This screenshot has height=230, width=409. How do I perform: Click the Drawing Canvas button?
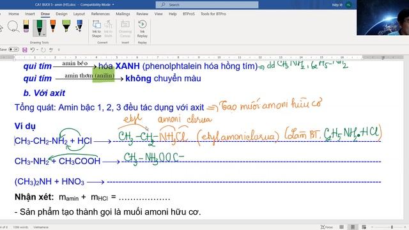(x=125, y=29)
